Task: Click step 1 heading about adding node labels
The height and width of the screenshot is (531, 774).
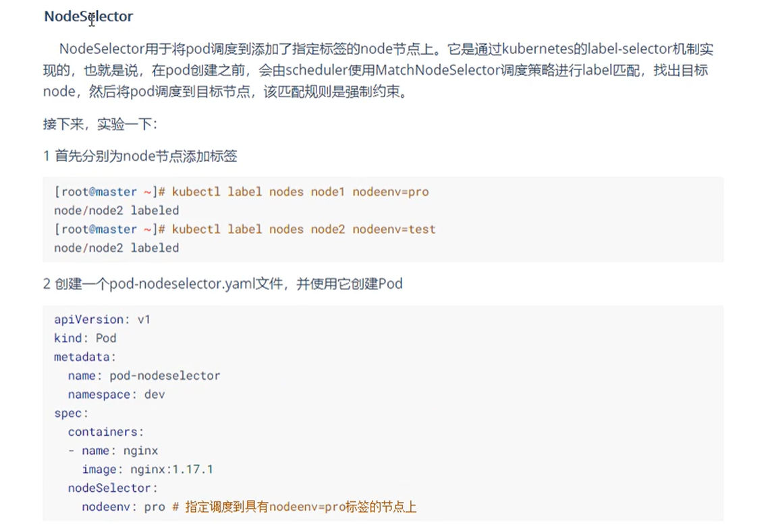Action: 140,157
